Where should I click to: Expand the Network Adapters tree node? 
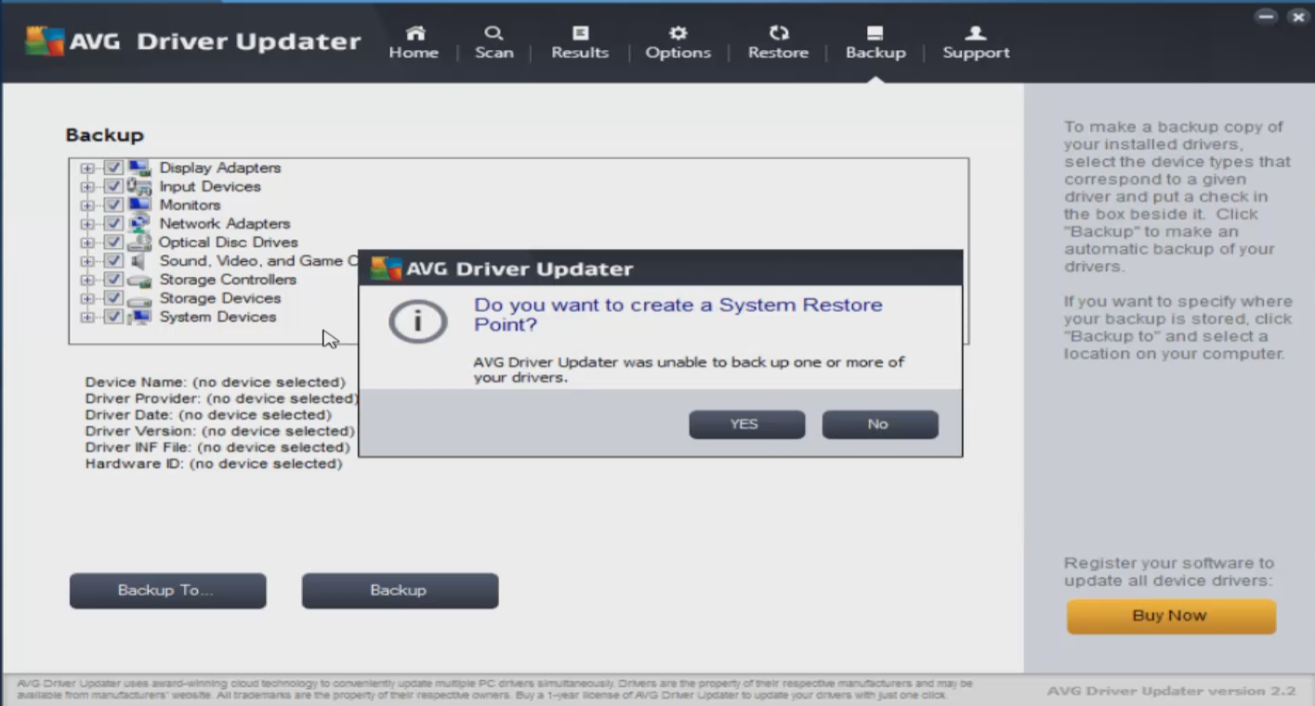click(87, 224)
